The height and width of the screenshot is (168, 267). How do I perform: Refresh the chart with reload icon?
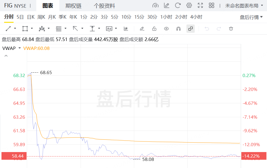coord(178,5)
